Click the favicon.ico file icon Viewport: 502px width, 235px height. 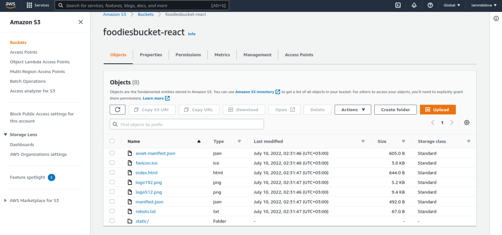click(x=129, y=163)
